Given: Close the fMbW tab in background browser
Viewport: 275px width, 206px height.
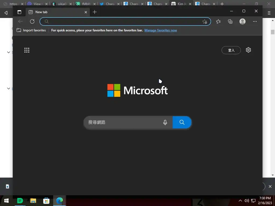Looking at the screenshot, I should point(94,4).
